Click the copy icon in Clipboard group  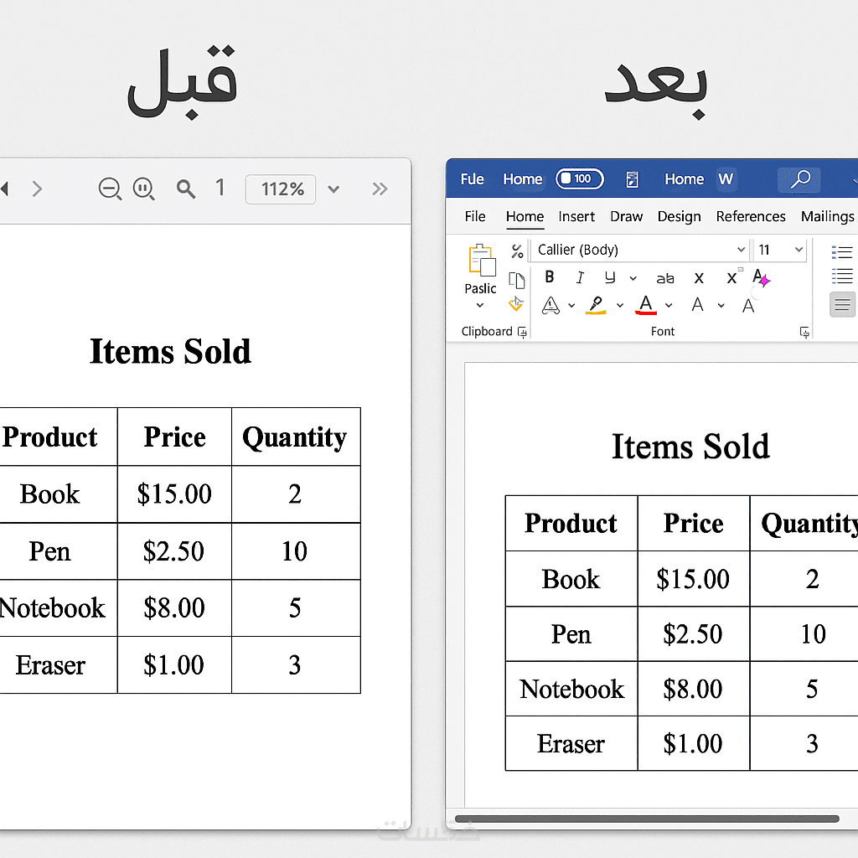tap(517, 281)
